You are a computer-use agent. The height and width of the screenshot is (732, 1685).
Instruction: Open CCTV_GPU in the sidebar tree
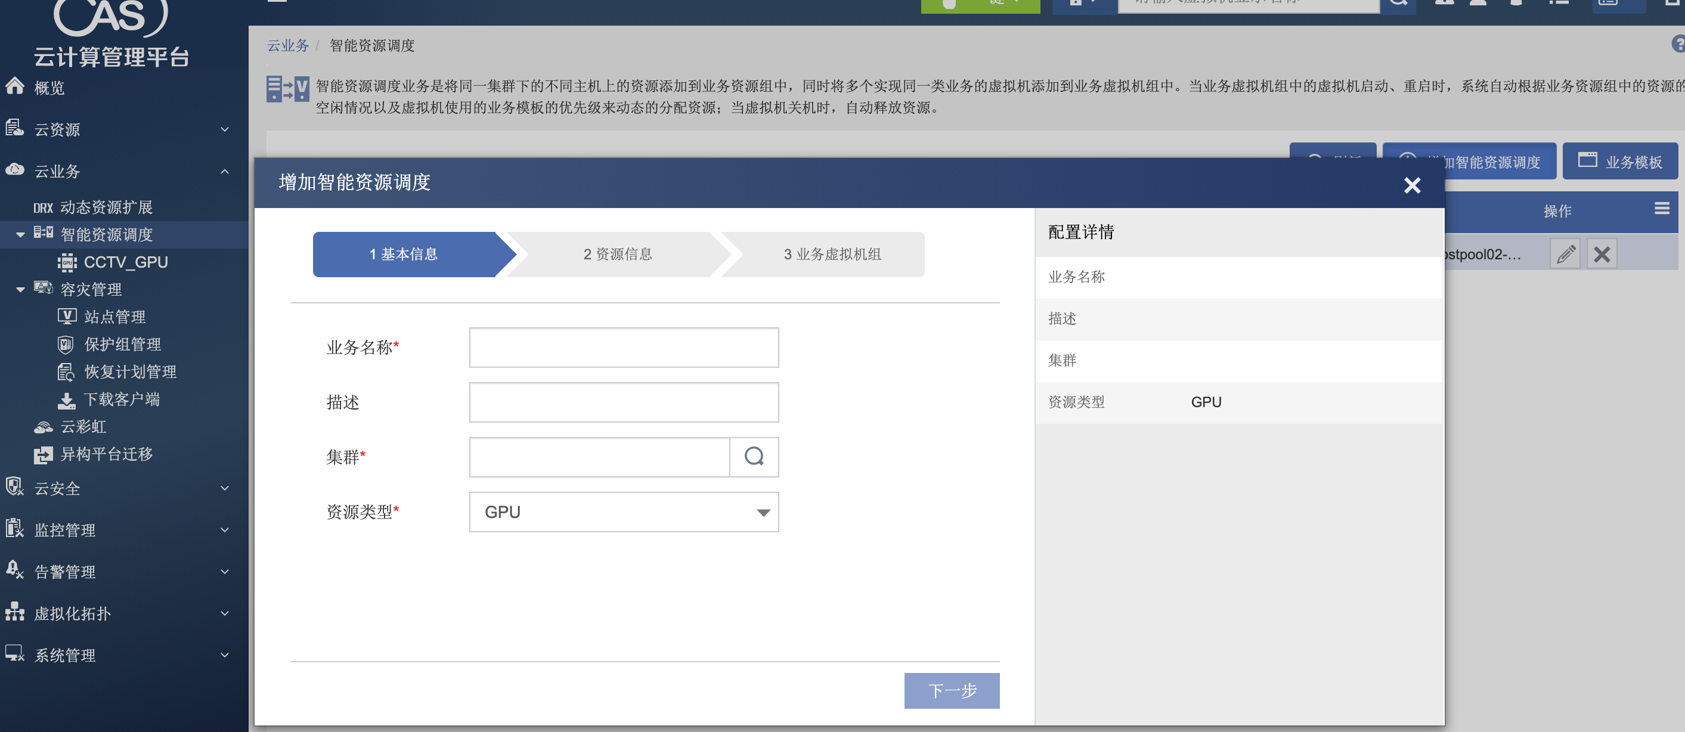click(125, 262)
